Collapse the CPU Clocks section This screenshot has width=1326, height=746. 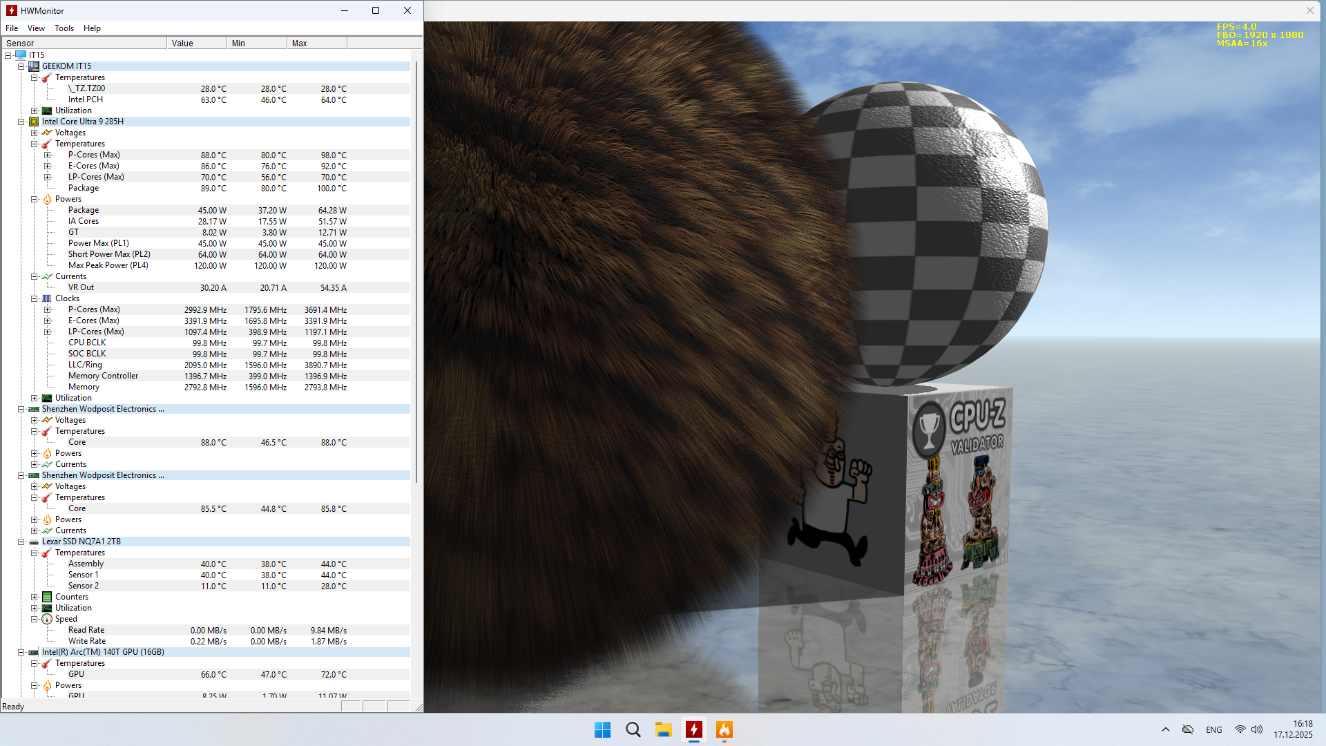tap(34, 298)
